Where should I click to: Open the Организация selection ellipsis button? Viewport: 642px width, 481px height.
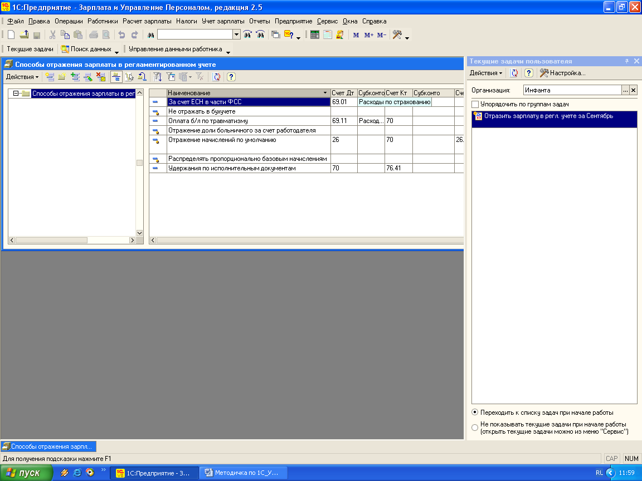[625, 90]
